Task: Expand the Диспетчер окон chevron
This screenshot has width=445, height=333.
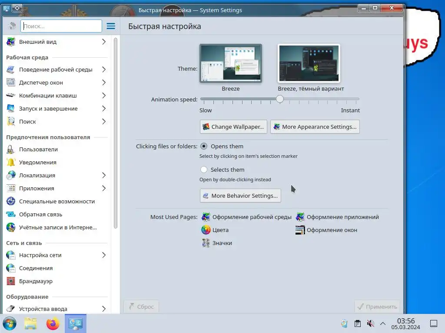Action: (x=104, y=82)
